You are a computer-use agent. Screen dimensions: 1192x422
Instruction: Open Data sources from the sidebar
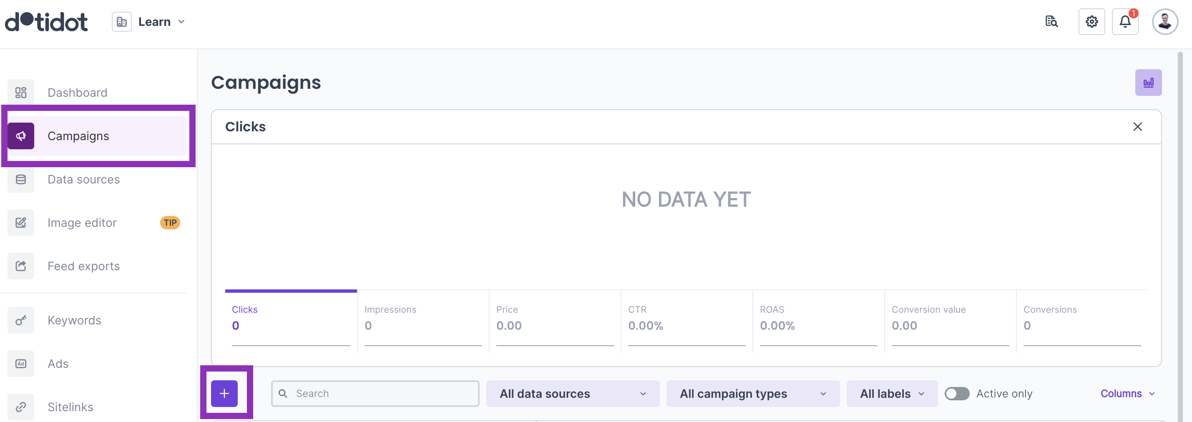[x=83, y=180]
